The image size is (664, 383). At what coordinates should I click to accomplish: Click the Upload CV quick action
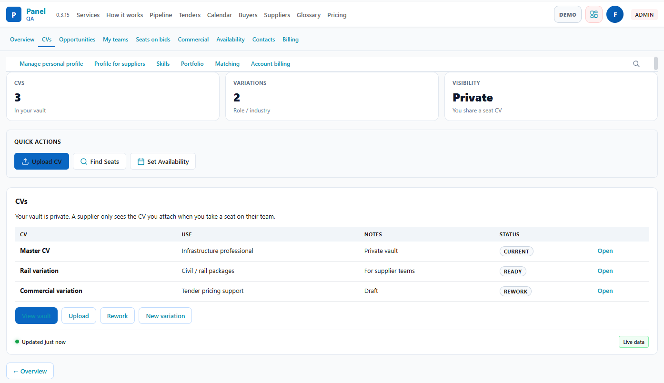pyautogui.click(x=41, y=161)
